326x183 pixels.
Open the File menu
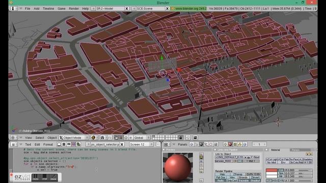(28, 9)
